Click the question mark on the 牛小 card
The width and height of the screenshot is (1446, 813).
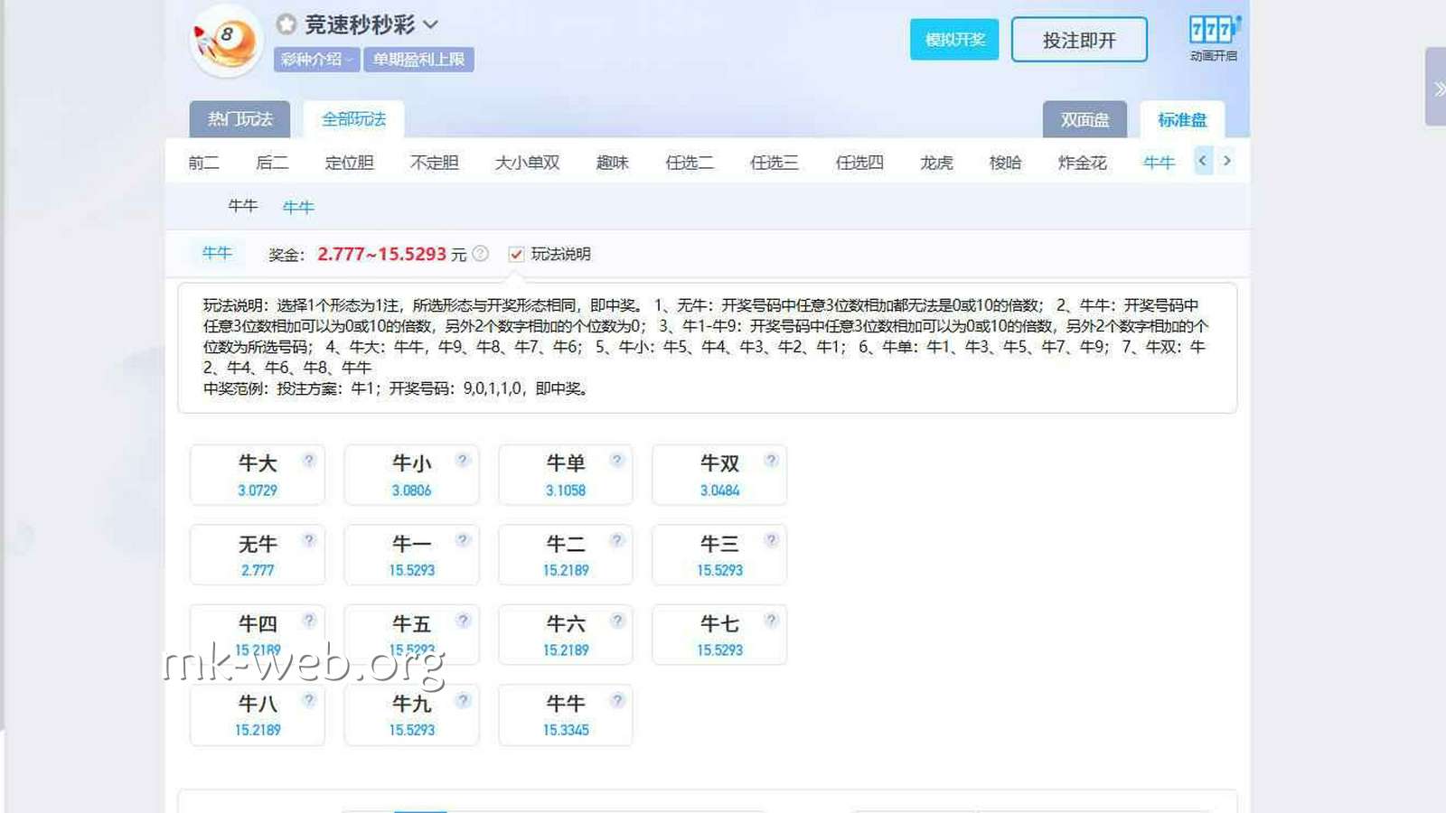[x=463, y=460]
